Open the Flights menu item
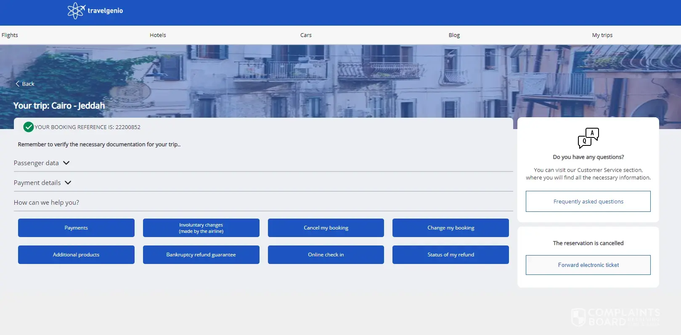 coord(10,35)
